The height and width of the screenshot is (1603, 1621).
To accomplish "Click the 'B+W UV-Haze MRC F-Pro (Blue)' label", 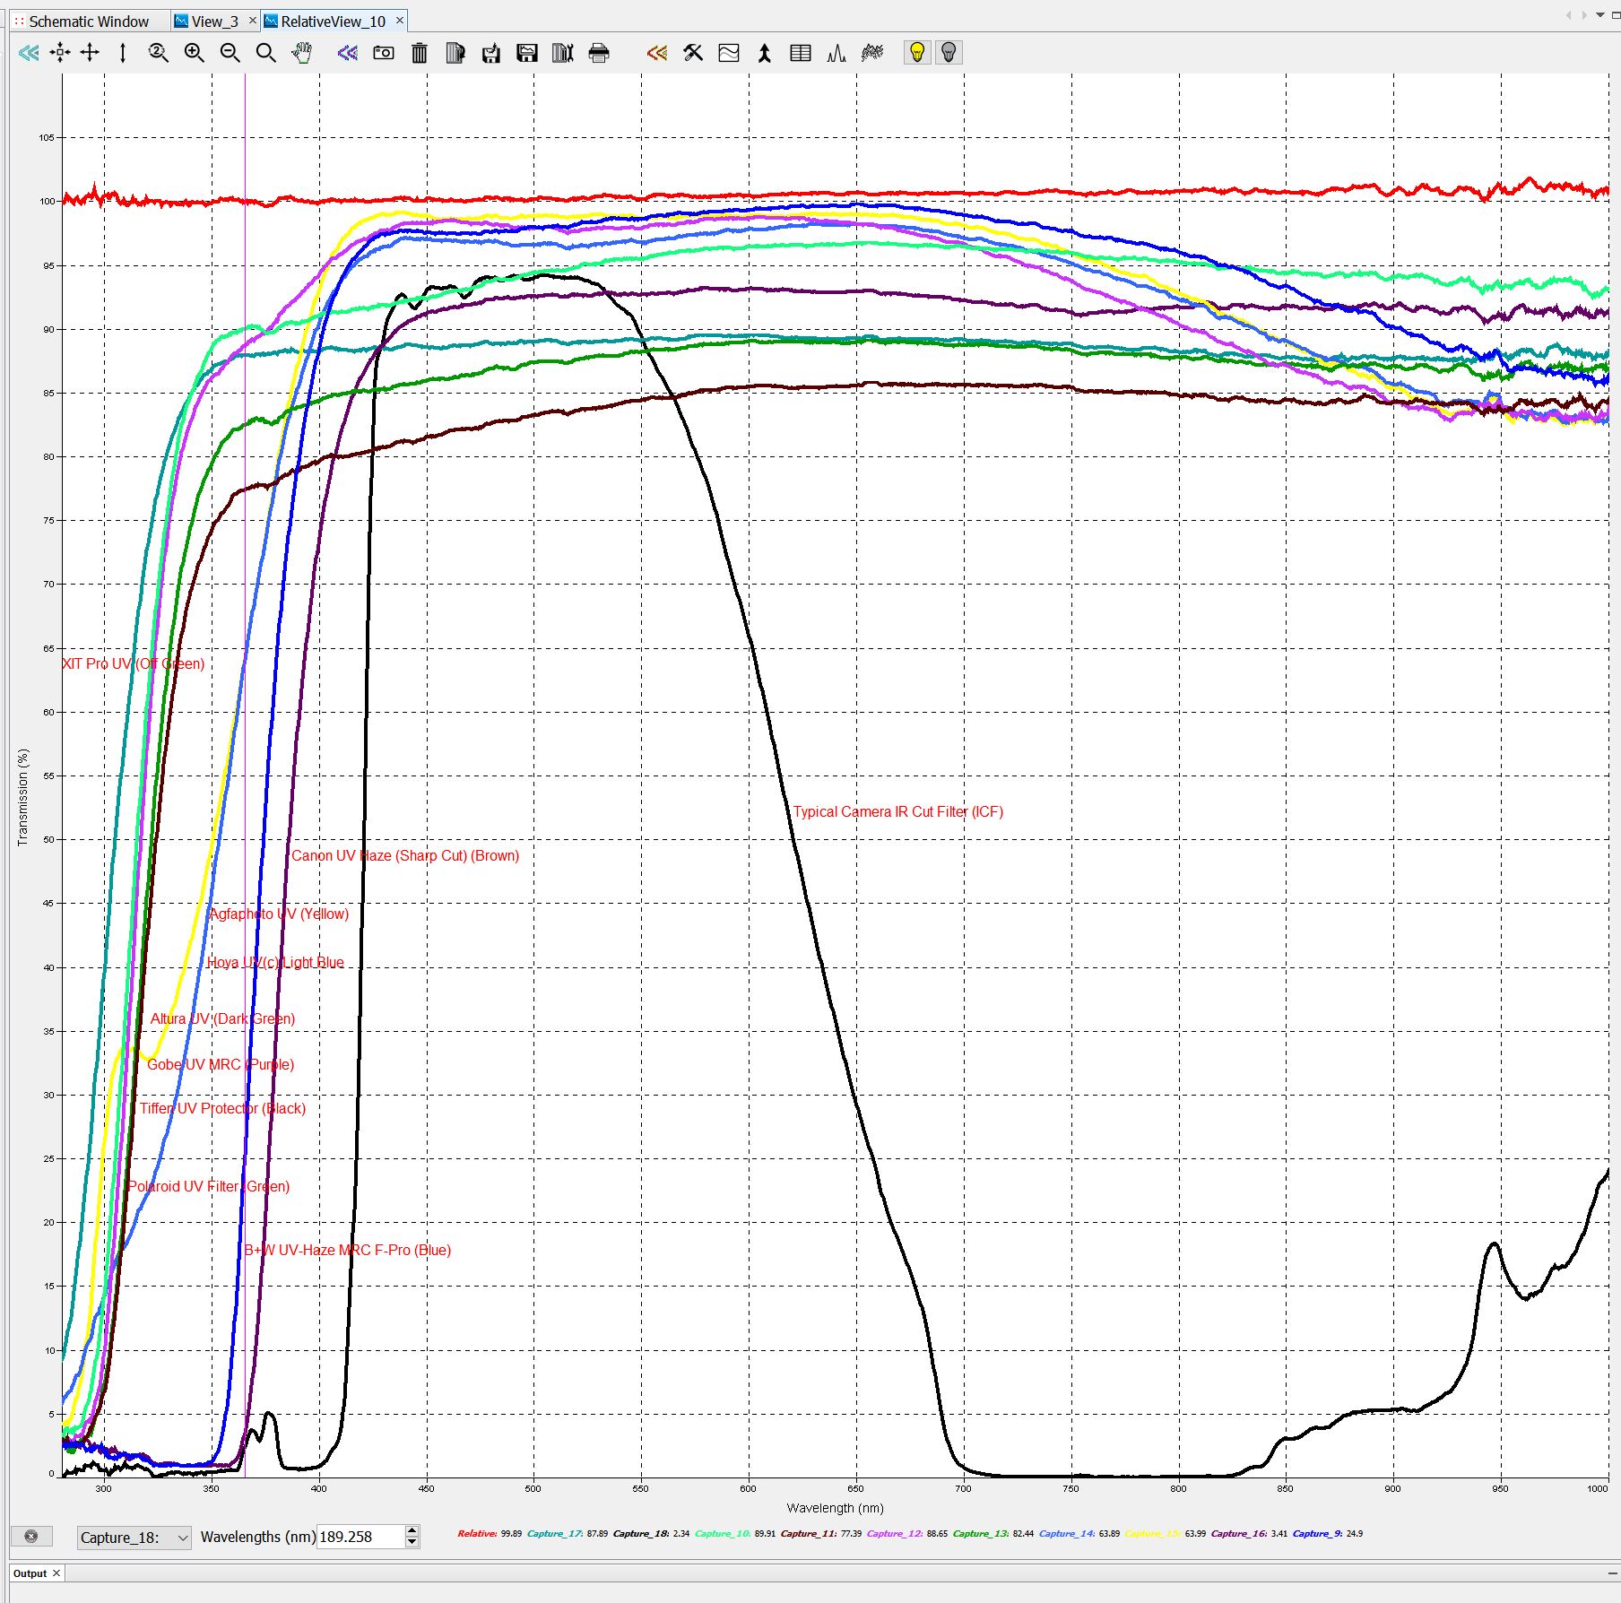I will click(x=348, y=1251).
